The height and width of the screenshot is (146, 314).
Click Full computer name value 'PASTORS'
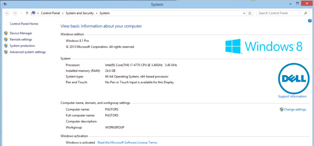[x=112, y=115]
